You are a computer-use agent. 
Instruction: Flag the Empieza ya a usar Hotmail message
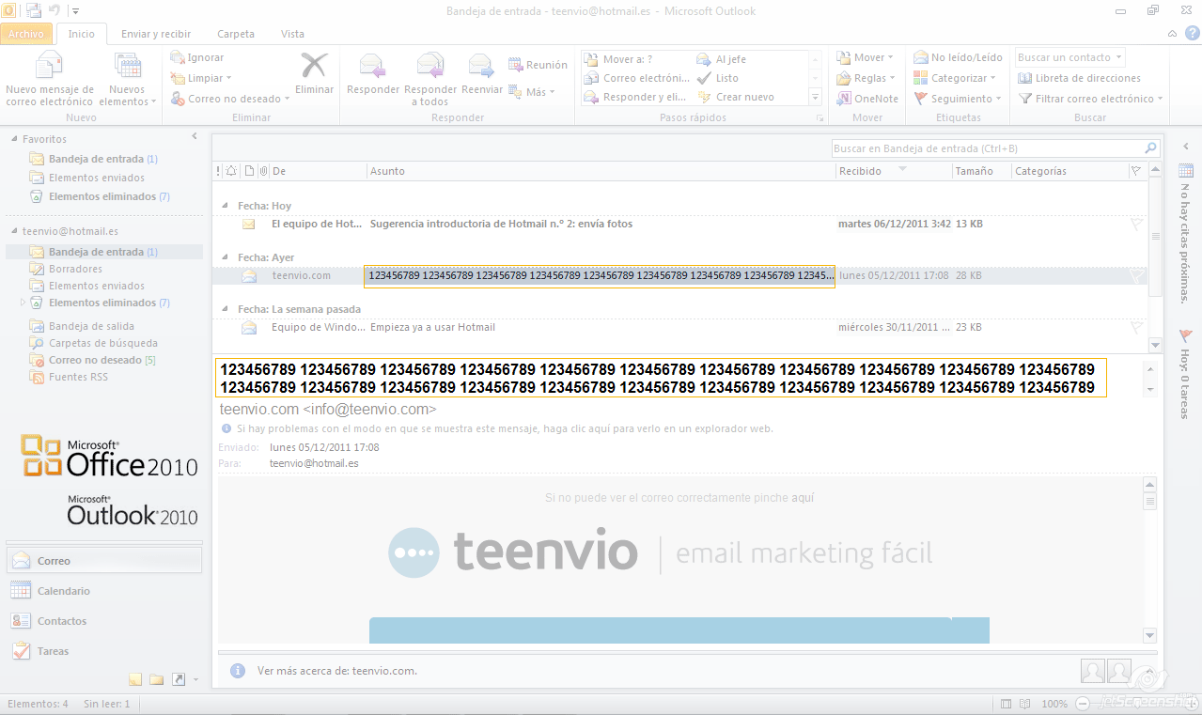pyautogui.click(x=1136, y=327)
